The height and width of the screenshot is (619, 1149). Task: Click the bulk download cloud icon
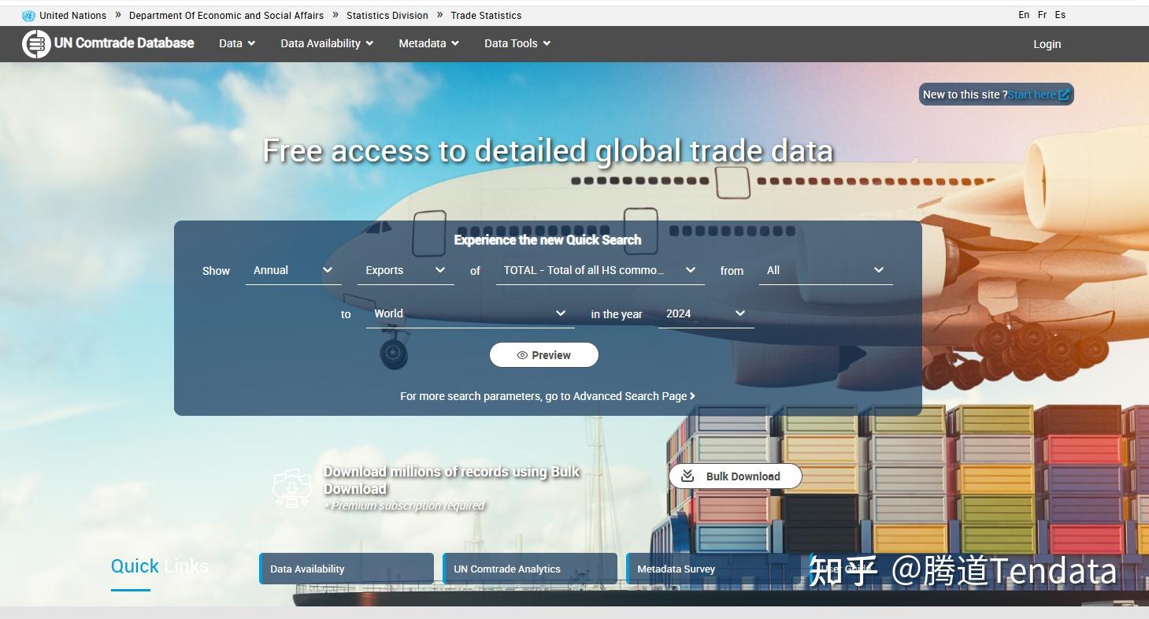pyautogui.click(x=292, y=487)
